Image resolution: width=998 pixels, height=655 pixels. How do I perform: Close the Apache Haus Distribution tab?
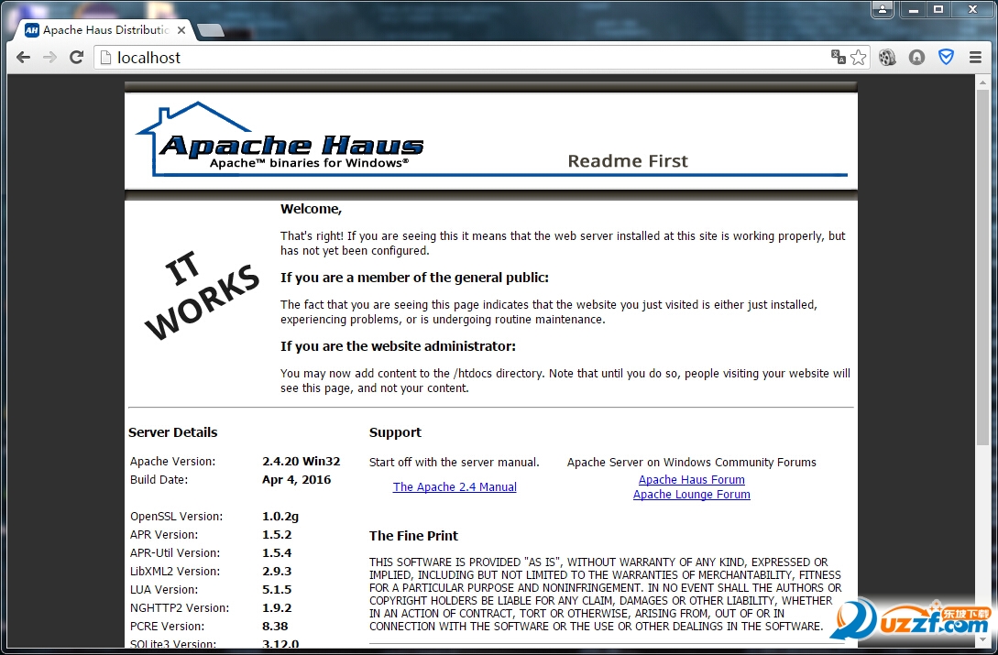[181, 30]
